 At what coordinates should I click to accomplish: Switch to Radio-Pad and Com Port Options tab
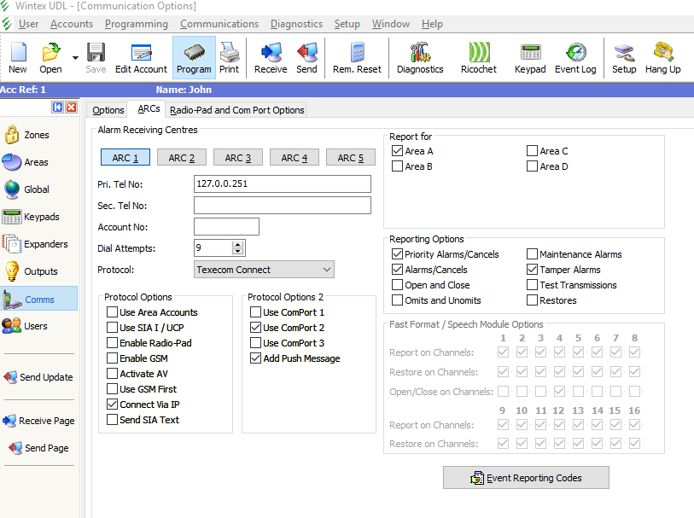pos(236,110)
